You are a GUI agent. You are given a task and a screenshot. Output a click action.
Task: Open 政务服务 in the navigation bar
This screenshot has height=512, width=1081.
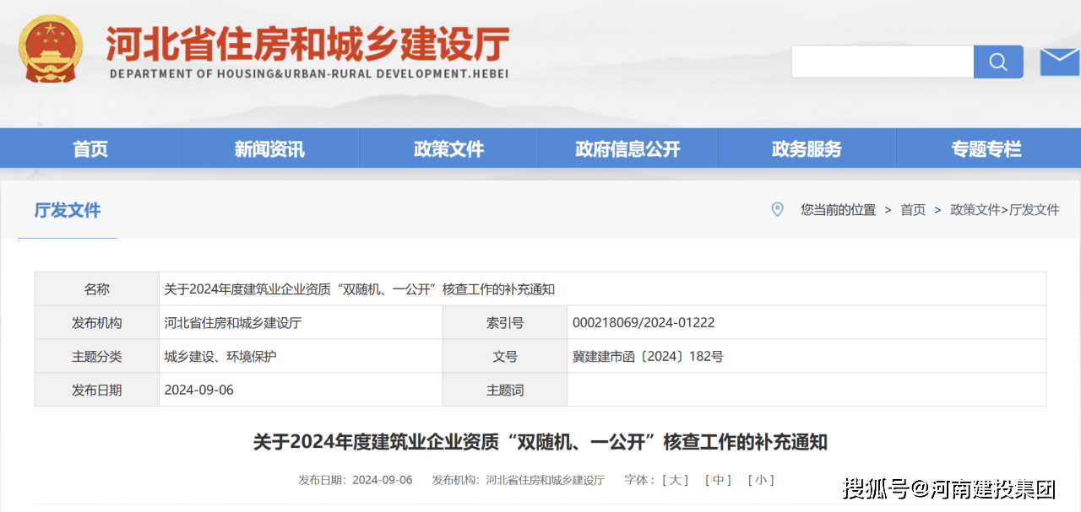807,149
